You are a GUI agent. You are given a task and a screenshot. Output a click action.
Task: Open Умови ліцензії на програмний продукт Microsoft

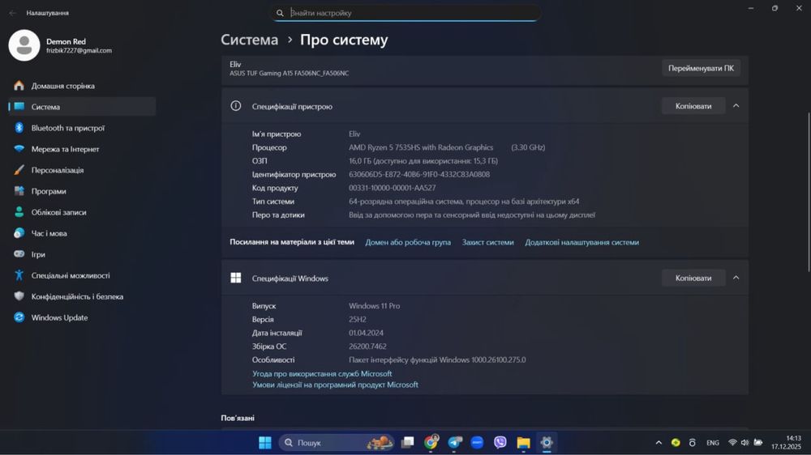[335, 385]
